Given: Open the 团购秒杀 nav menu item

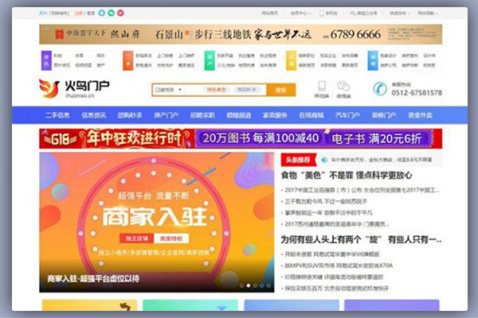Looking at the screenshot, I should (x=130, y=115).
